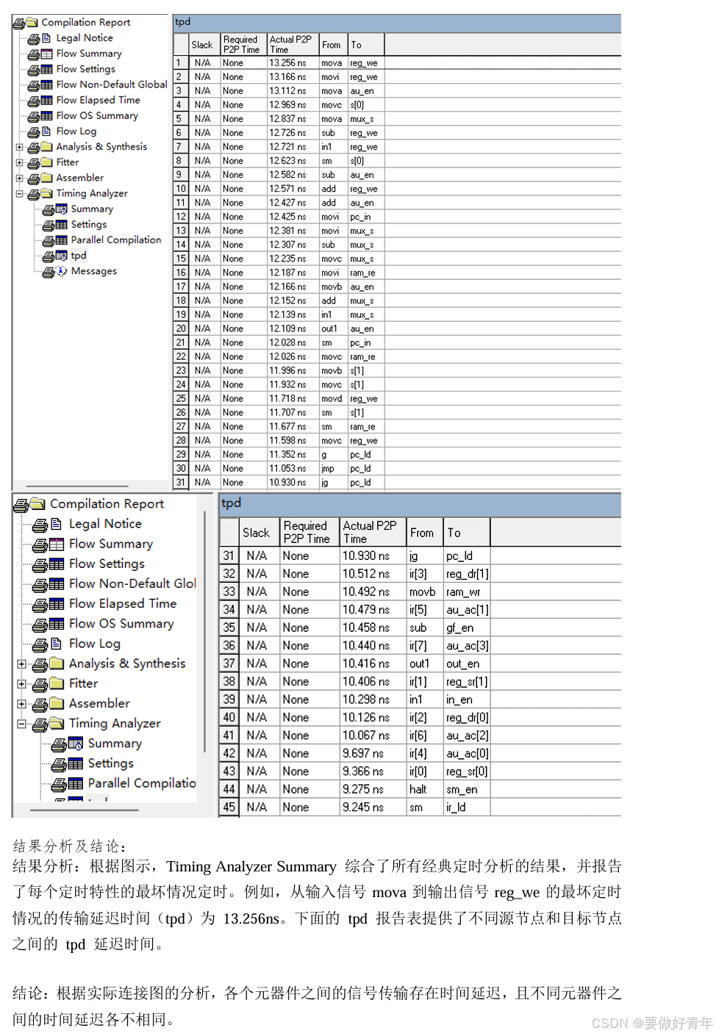This screenshot has width=716, height=1036.
Task: Click the To column header in lower table
Action: click(467, 532)
